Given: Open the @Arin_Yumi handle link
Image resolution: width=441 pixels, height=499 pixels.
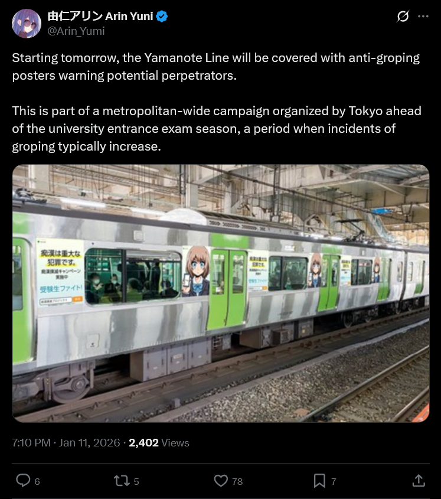Looking at the screenshot, I should tap(76, 31).
